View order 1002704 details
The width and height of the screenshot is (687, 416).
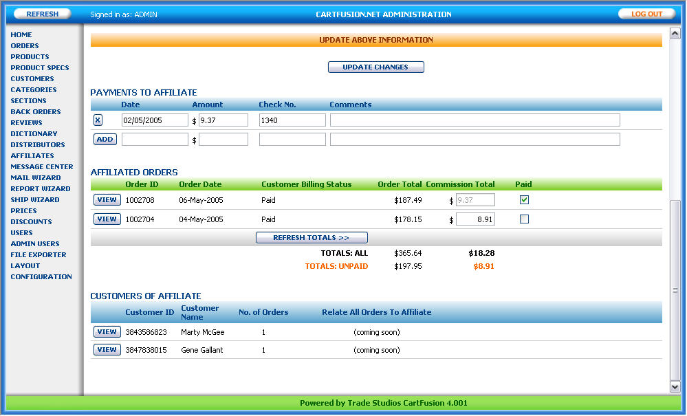107,219
